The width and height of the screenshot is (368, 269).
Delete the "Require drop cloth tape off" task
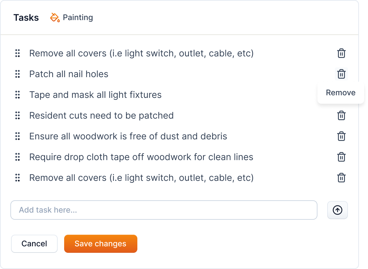341,157
